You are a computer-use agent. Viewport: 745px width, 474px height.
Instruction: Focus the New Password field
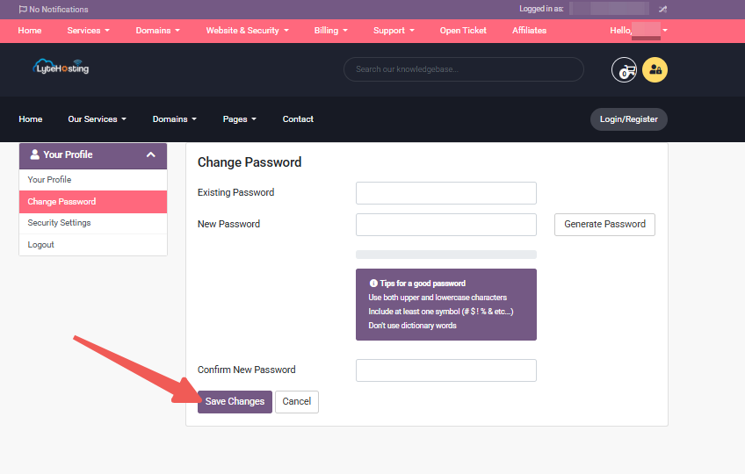446,225
